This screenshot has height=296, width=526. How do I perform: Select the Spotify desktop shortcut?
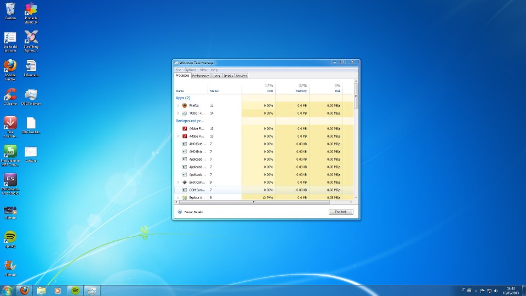(10, 240)
